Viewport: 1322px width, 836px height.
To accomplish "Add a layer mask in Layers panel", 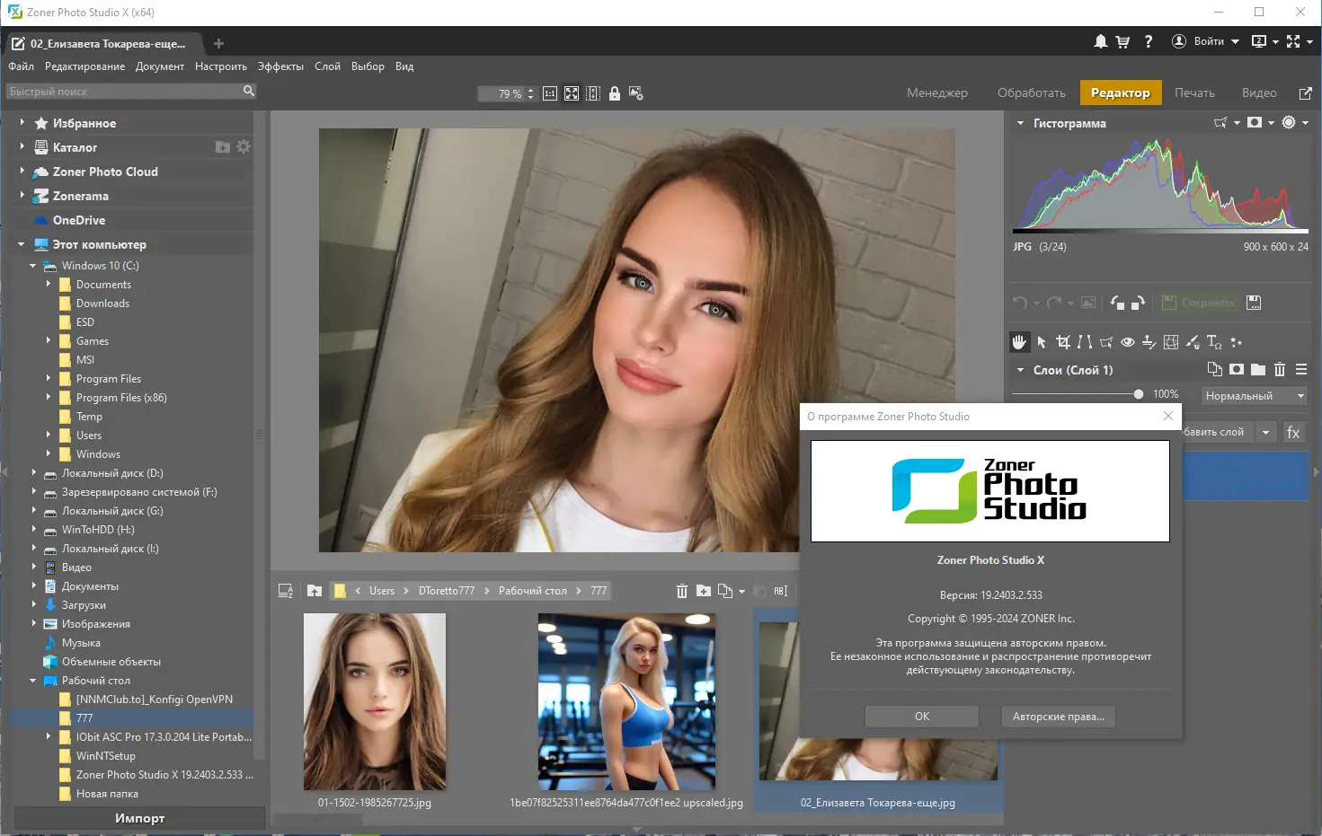I will (x=1237, y=370).
